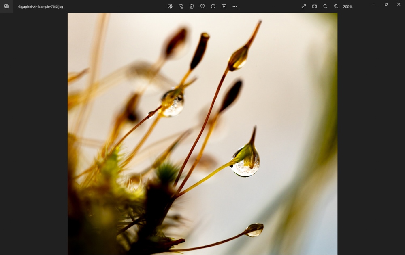Image resolution: width=405 pixels, height=255 pixels.
Task: Zoom in with the plus magnifier
Action: coord(336,6)
